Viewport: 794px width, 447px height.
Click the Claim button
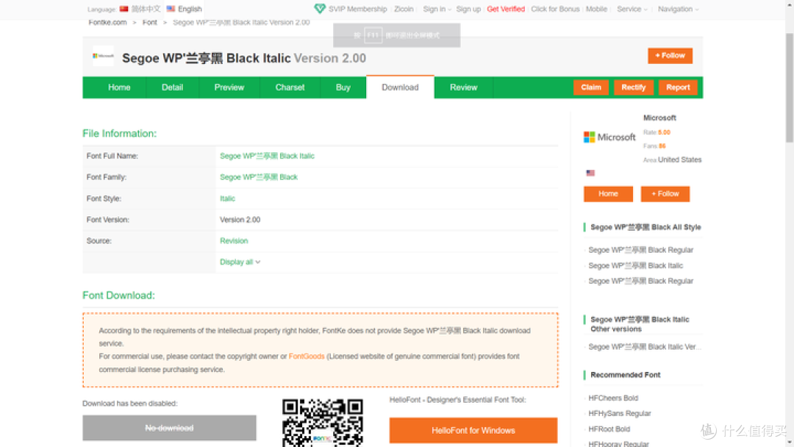[x=591, y=87]
